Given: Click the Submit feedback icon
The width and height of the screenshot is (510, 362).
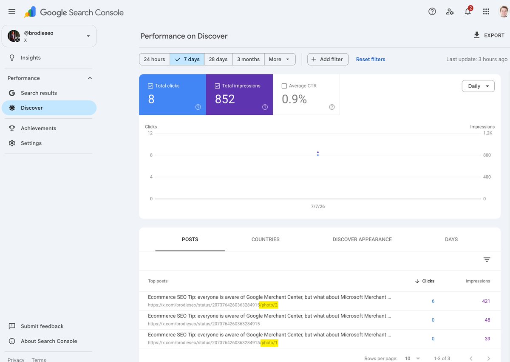Looking at the screenshot, I should point(12,326).
